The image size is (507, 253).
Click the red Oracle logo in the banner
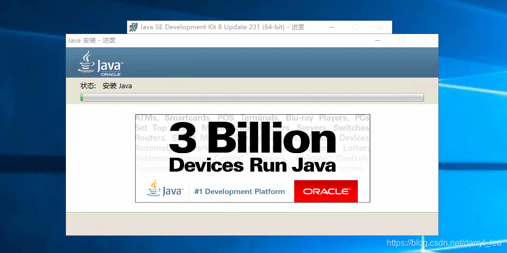coord(326,191)
